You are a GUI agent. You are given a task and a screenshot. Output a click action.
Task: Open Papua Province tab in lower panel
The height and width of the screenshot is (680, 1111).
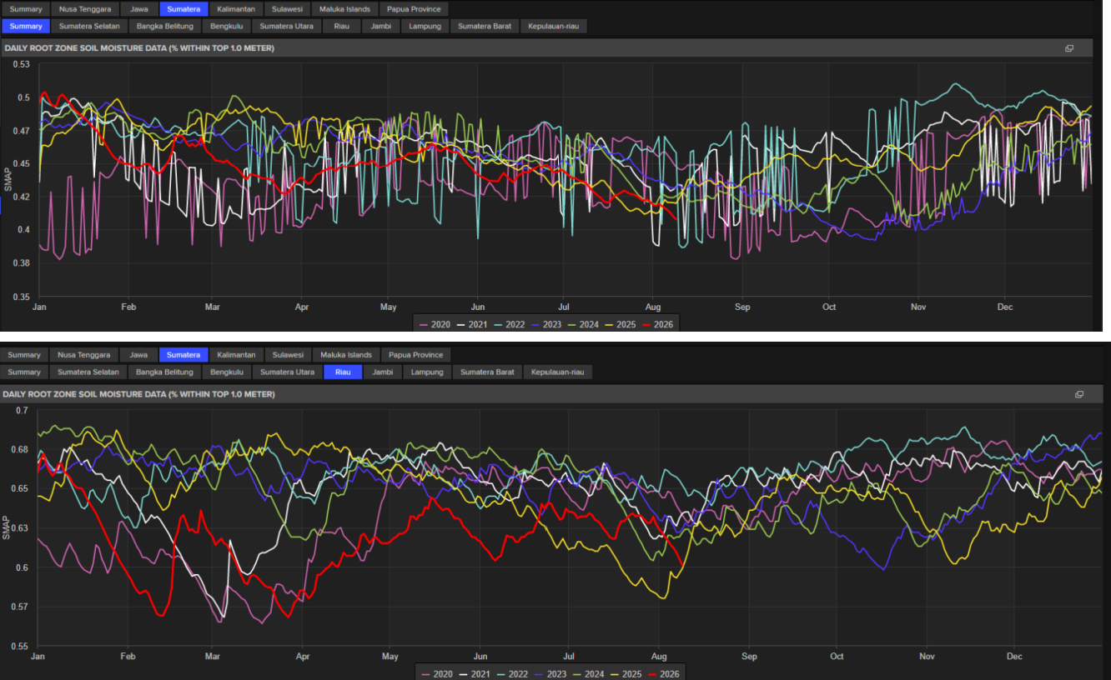(415, 355)
